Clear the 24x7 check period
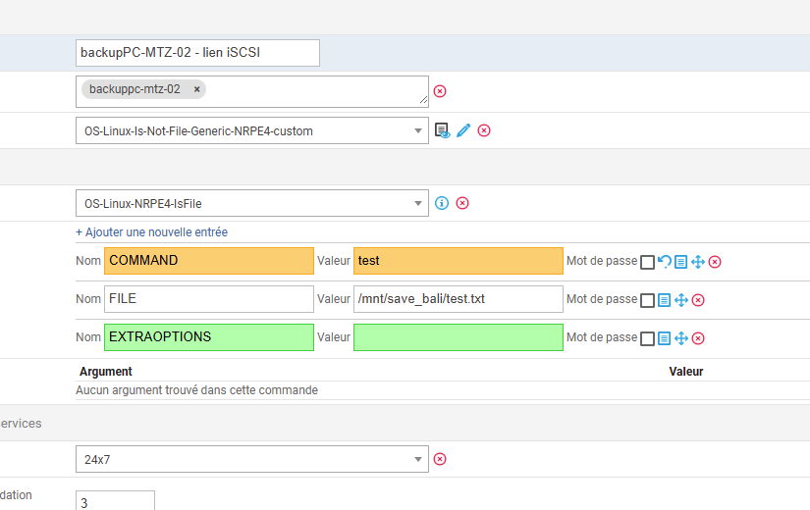 pyautogui.click(x=440, y=459)
